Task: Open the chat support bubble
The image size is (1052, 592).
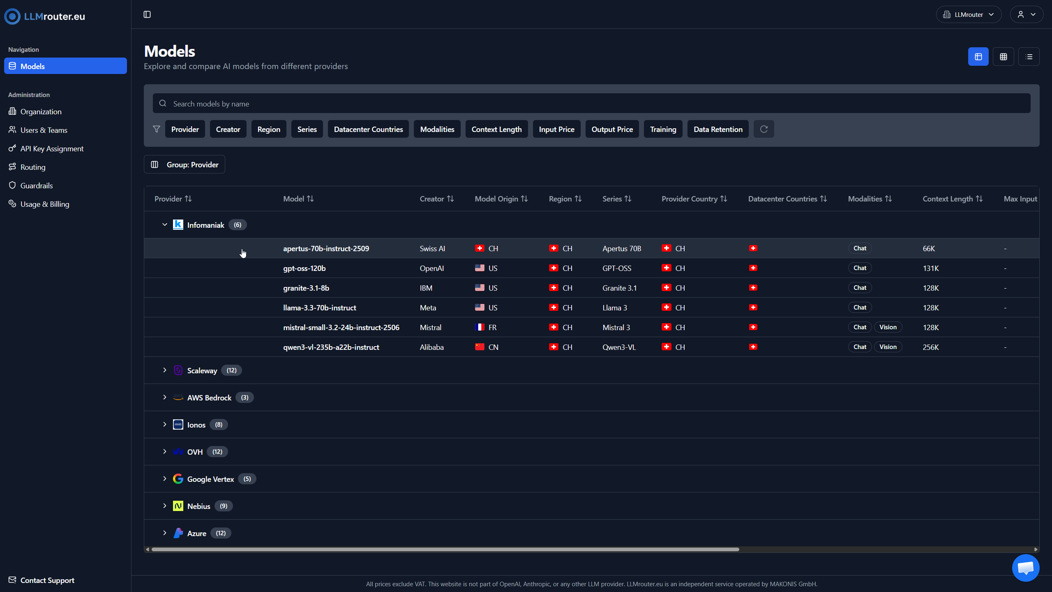Action: pos(1026,568)
